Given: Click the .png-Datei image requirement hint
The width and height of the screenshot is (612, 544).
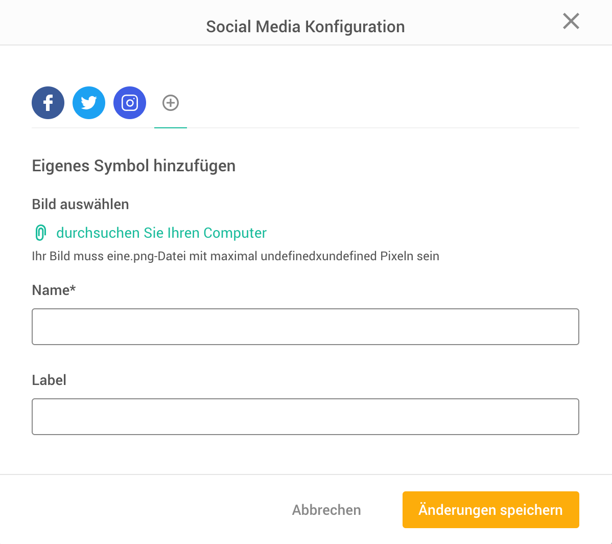Looking at the screenshot, I should (x=235, y=256).
